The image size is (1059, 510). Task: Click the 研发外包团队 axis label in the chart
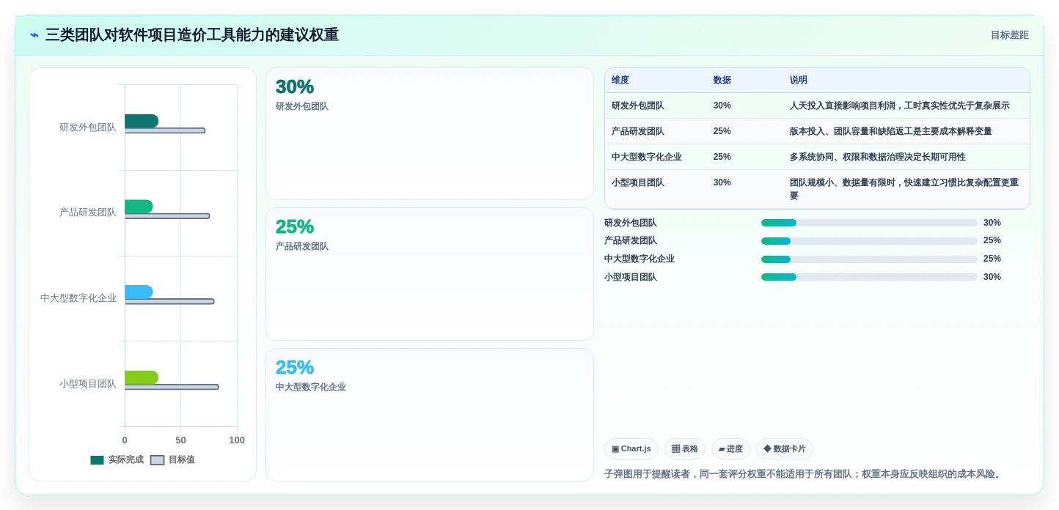[88, 127]
